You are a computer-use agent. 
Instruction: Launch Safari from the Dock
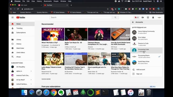tap(46, 92)
